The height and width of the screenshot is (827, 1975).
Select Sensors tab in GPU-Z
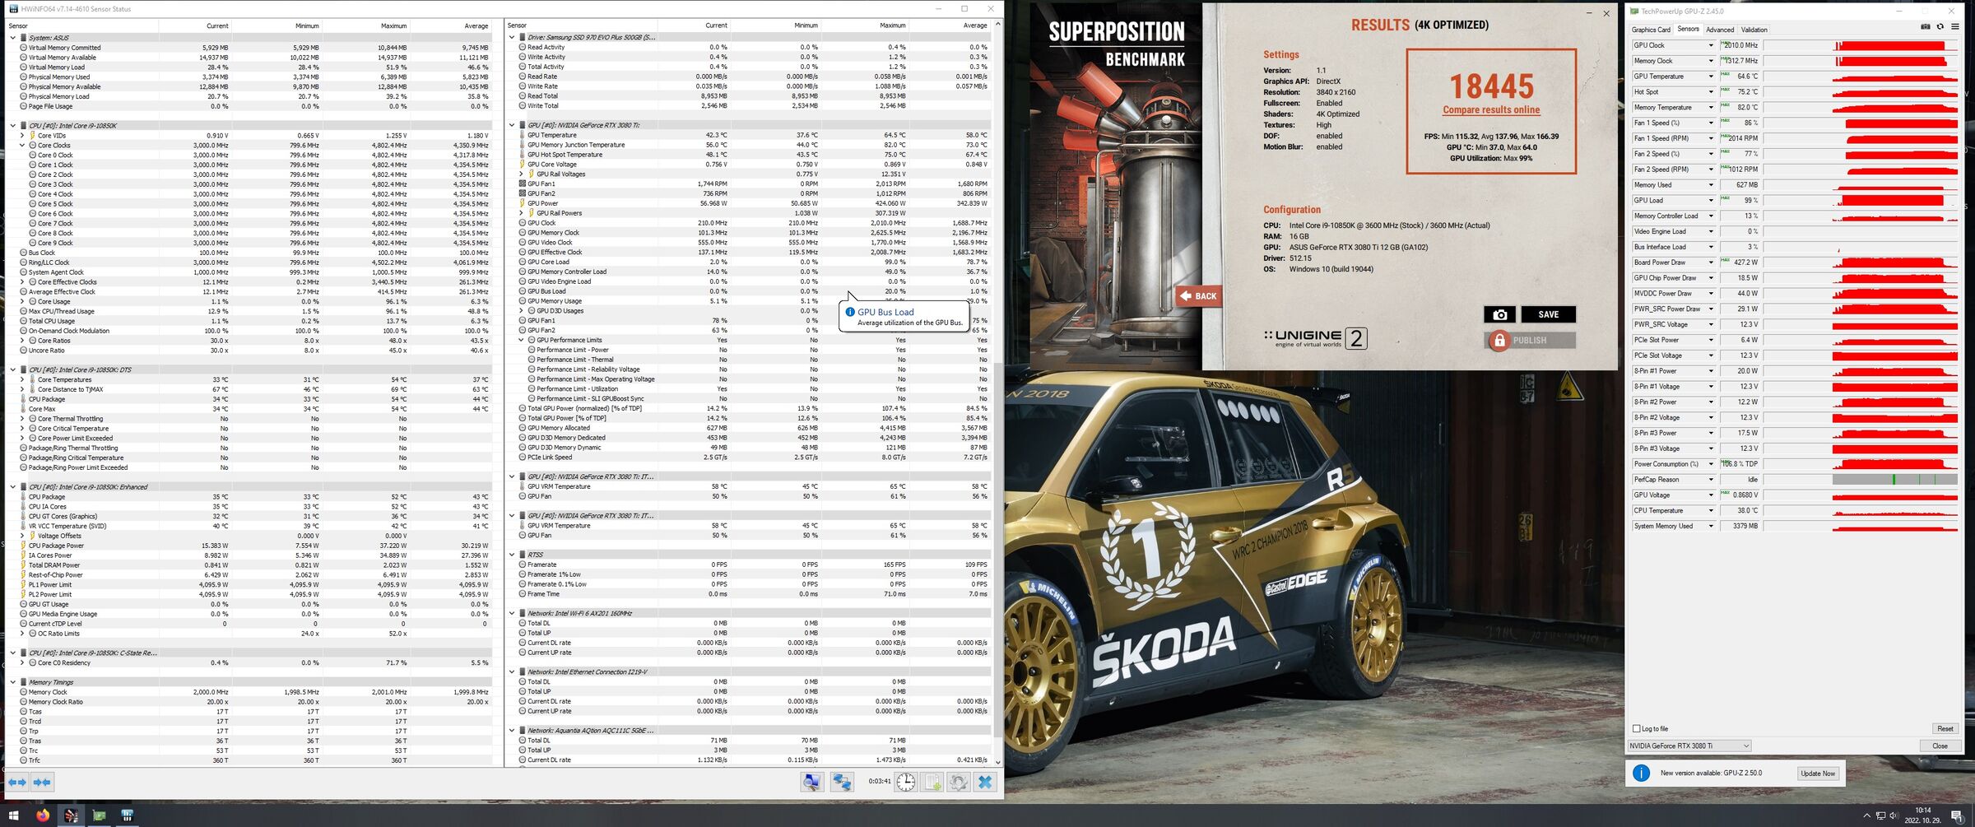tap(1688, 29)
